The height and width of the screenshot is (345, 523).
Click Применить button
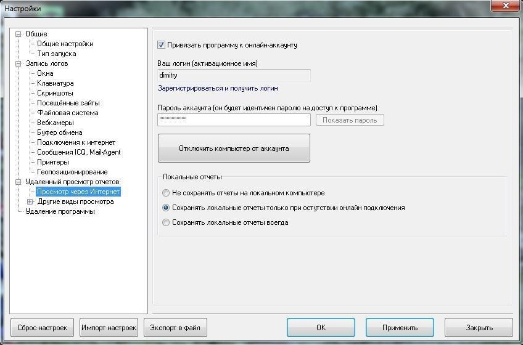[x=400, y=328]
